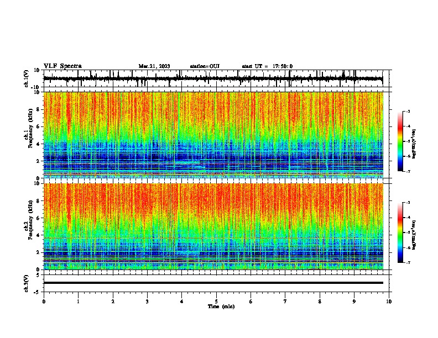Click the "5" tick on ch.3(V) axis
Viewport: 438px width, 338px height.
[38, 275]
